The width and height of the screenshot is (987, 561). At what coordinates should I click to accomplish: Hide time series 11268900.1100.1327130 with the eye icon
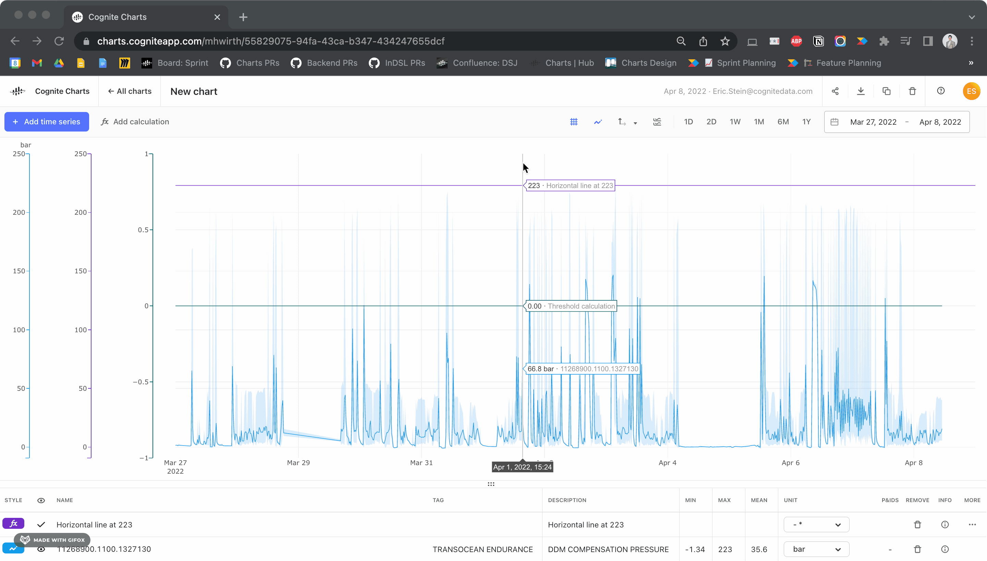pos(41,549)
